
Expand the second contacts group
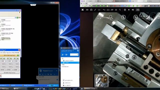(61, 65)
